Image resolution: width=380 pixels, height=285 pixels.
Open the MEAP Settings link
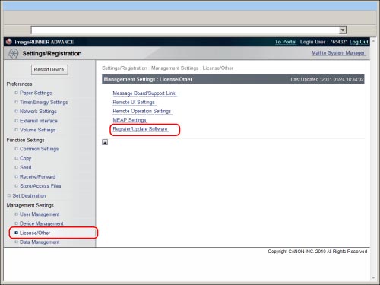click(x=129, y=120)
